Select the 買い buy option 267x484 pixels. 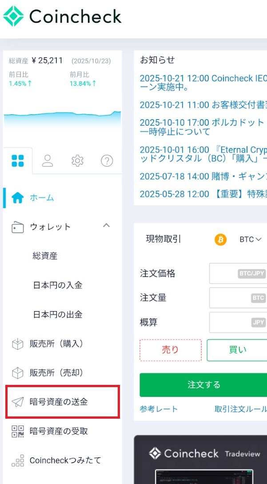237,350
